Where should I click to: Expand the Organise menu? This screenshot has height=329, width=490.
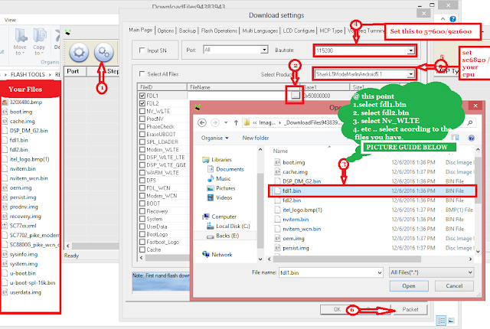point(214,138)
